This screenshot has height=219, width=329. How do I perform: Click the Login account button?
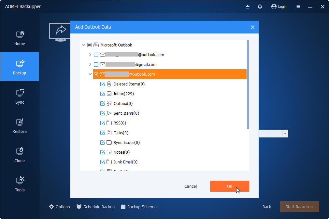279,7
